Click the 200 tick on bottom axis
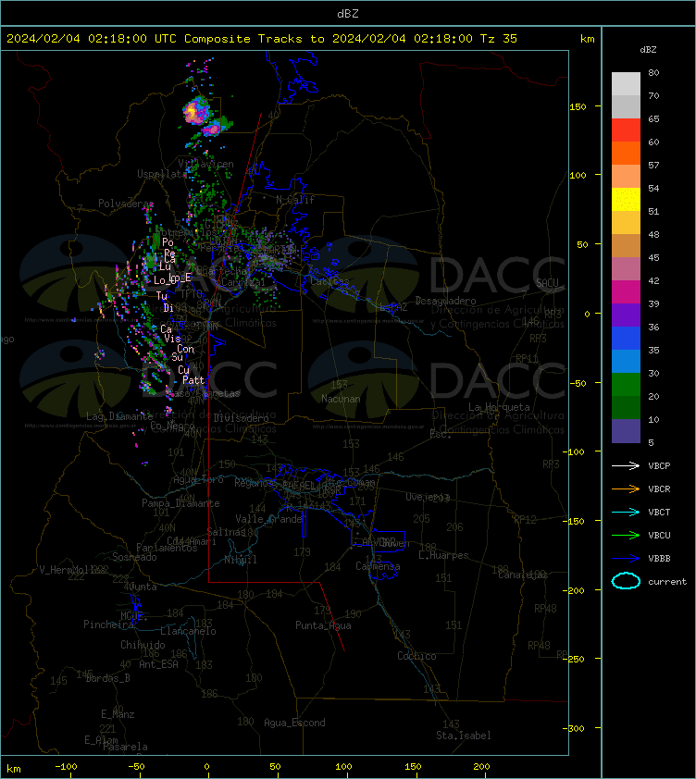 point(481,767)
